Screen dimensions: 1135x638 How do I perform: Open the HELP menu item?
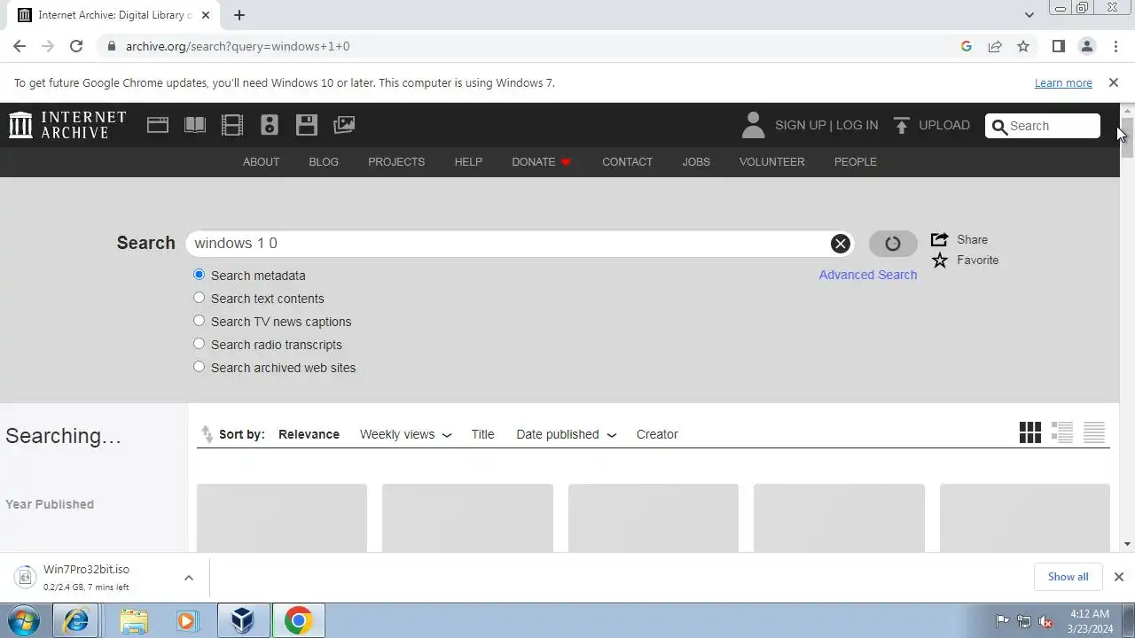pos(468,162)
